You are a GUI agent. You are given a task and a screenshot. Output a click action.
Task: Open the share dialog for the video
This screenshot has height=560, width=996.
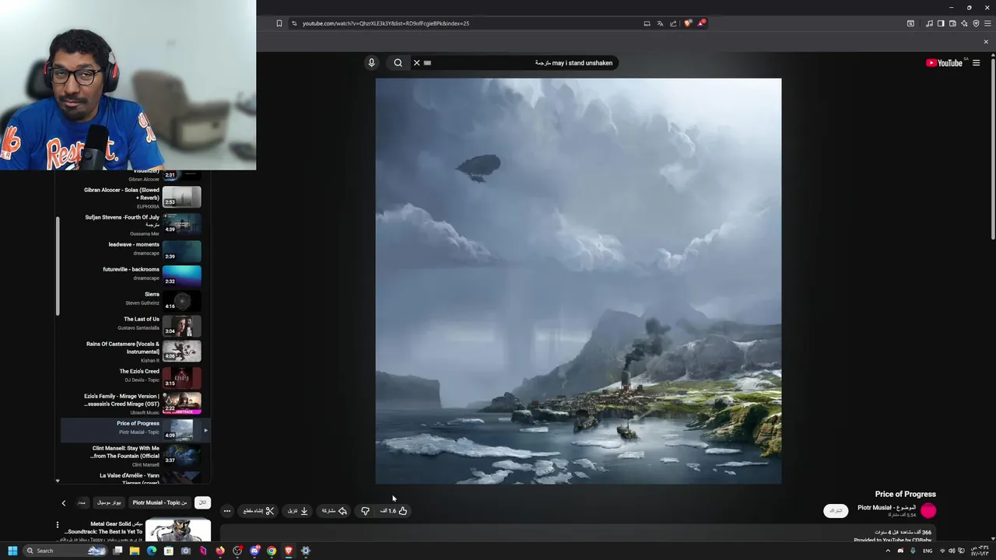click(x=335, y=511)
